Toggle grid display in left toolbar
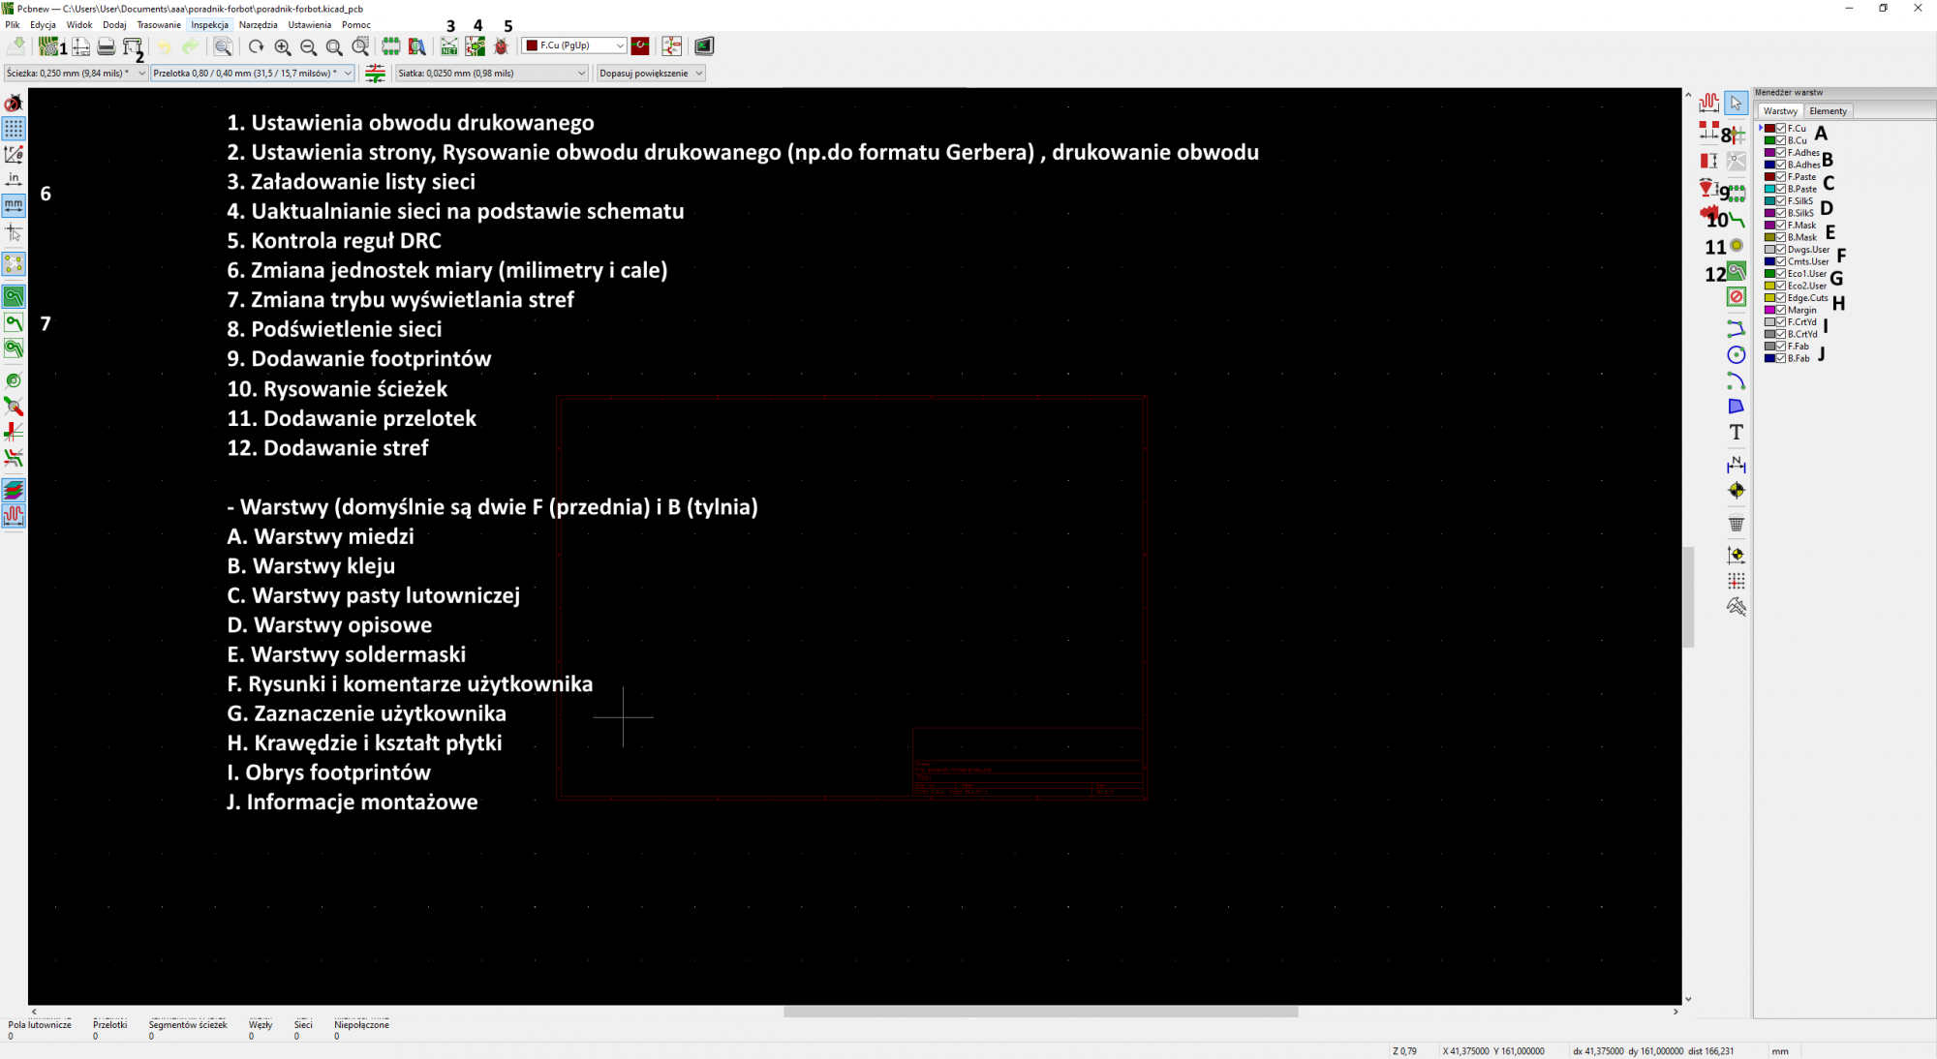This screenshot has height=1059, width=1937. pos(14,128)
